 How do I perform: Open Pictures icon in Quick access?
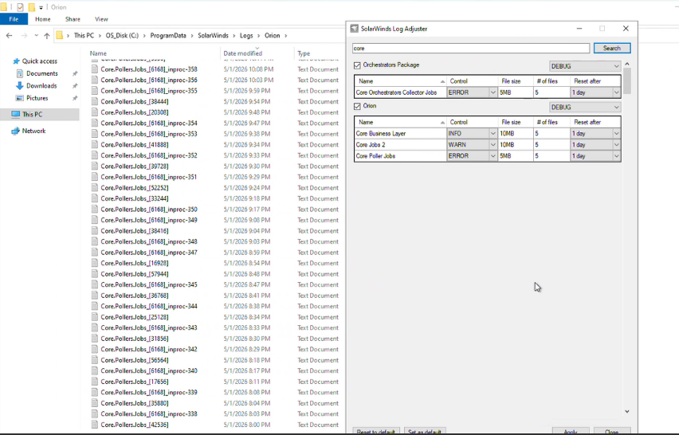coord(19,98)
